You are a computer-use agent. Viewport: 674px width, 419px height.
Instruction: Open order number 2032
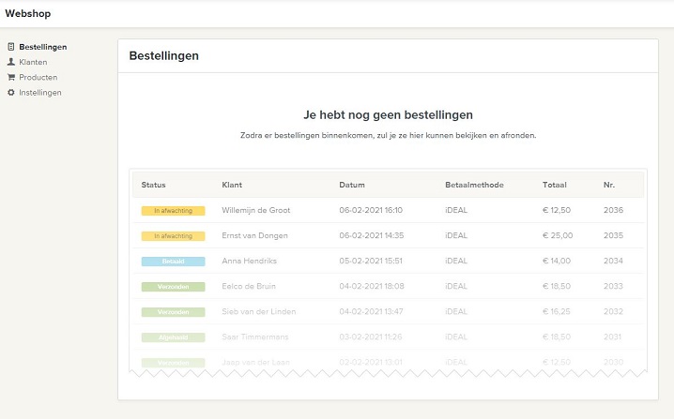[613, 311]
